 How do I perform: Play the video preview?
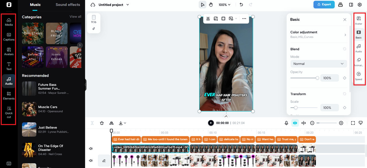pos(211,123)
